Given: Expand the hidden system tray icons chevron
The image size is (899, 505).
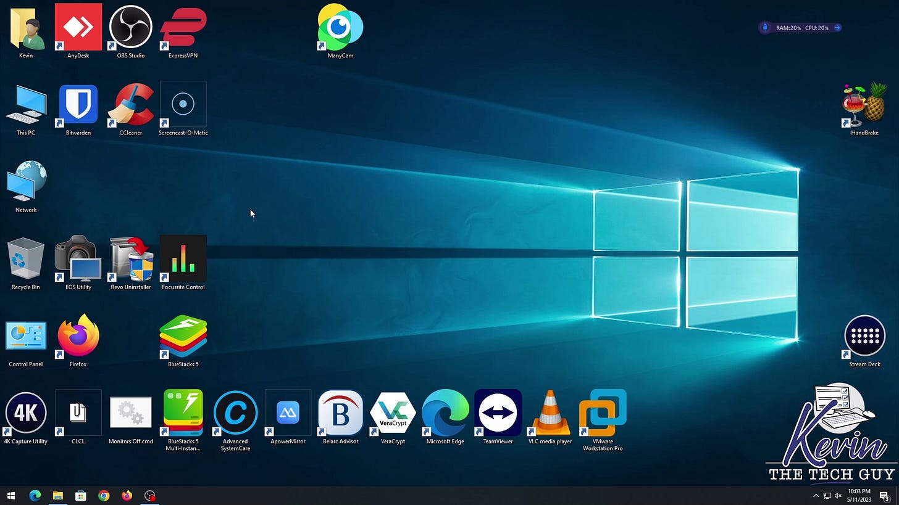Looking at the screenshot, I should tap(816, 496).
